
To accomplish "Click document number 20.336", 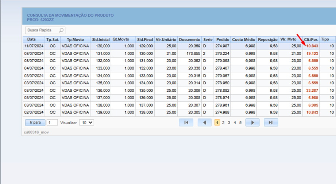I will pos(194,68).
